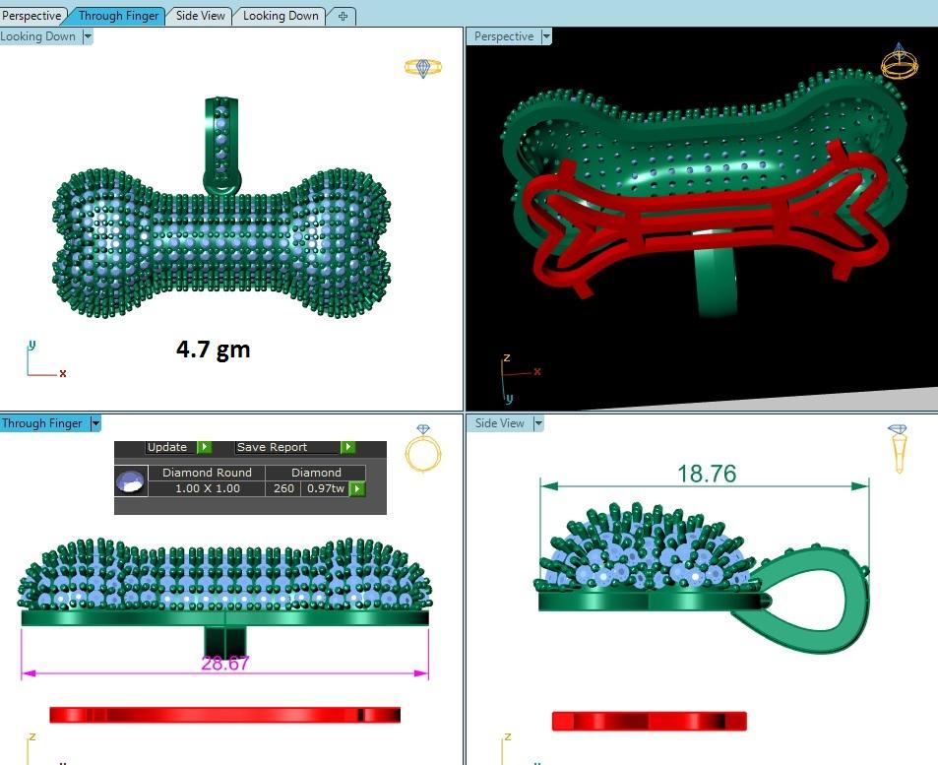Add a new viewport tab with plus icon

pos(343,16)
